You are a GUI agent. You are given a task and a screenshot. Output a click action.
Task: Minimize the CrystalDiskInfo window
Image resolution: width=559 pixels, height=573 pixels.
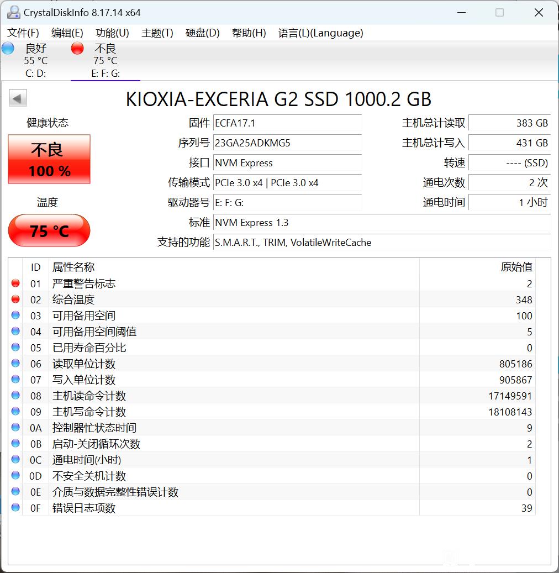coord(461,12)
